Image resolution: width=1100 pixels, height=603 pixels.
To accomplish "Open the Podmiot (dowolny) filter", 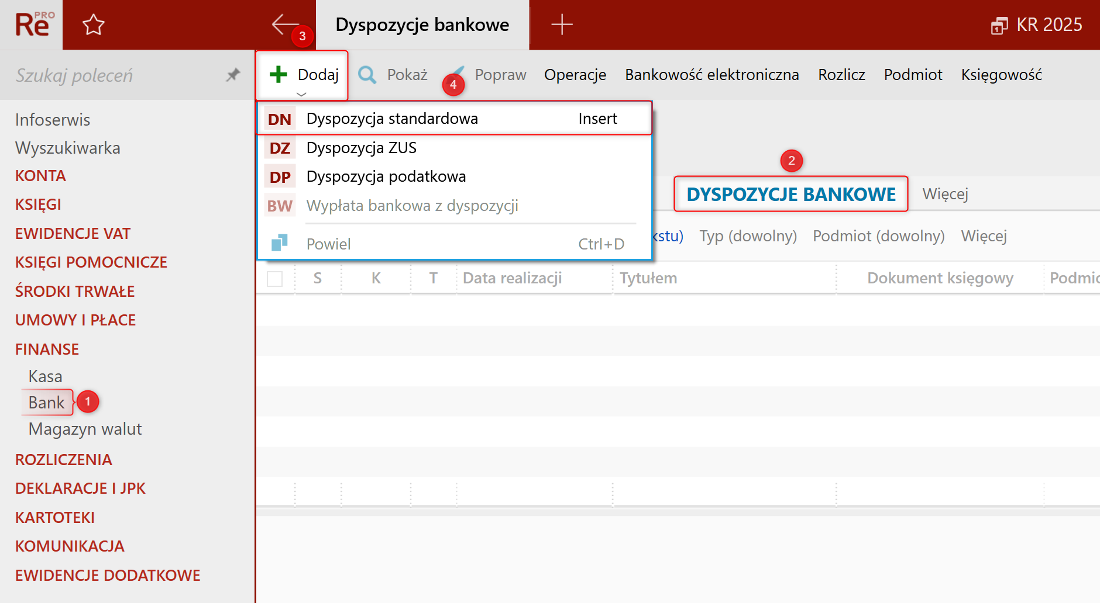I will coord(879,236).
